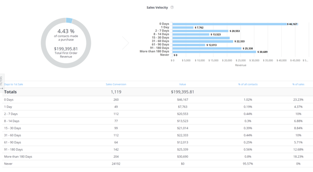Image resolution: width=313 pixels, height=172 pixels.
Task: Click the 61 - 90 Days table row label
Action: 13,142
